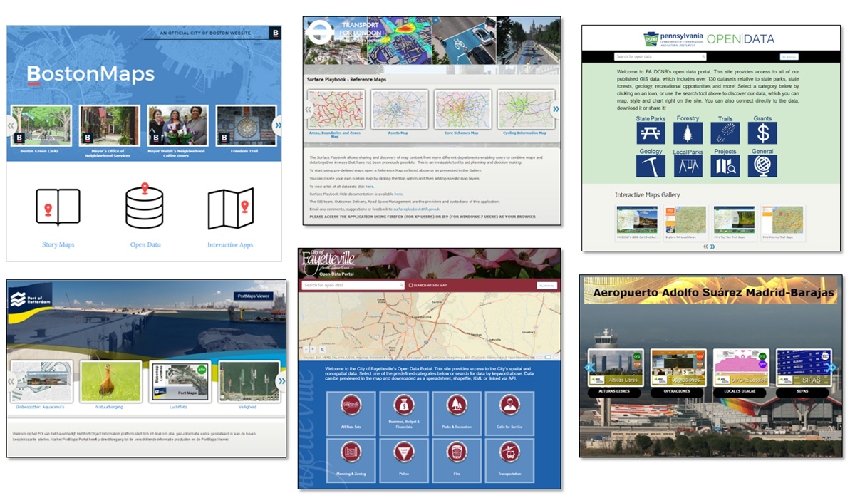This screenshot has width=855, height=498.
Task: Click the General globe icon
Action: [762, 166]
